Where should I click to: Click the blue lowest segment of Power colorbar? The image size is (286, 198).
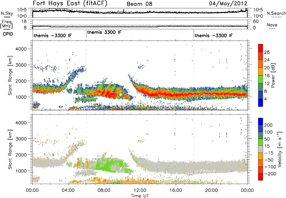[261, 103]
